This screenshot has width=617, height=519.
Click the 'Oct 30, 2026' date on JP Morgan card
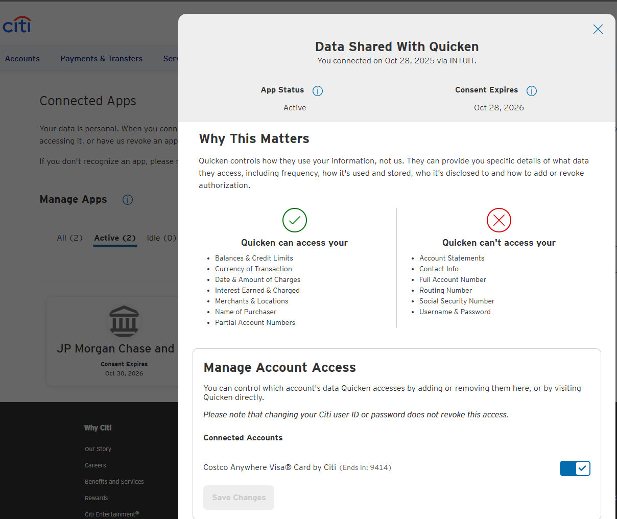[x=124, y=373]
